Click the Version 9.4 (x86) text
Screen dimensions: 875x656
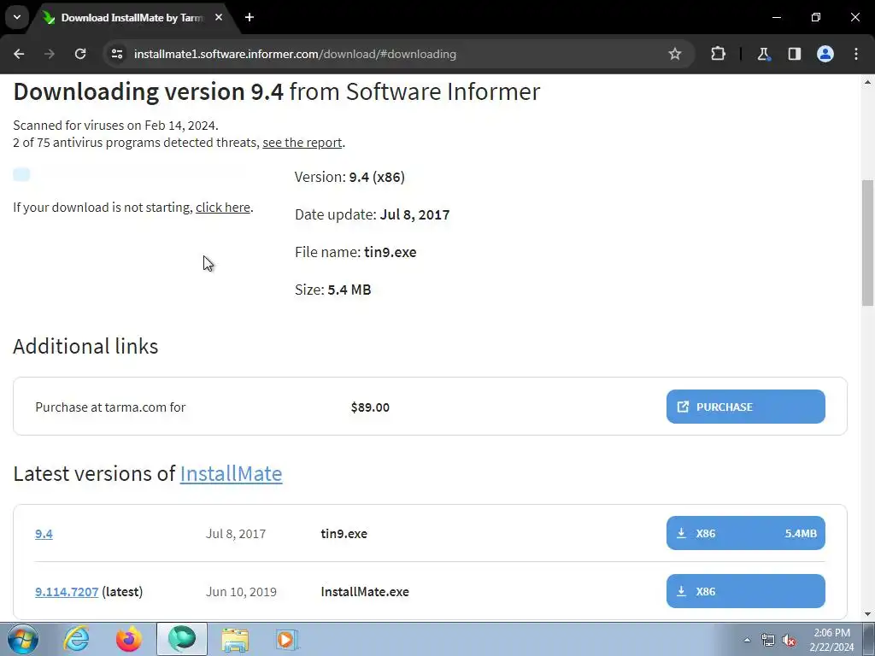[x=349, y=178]
